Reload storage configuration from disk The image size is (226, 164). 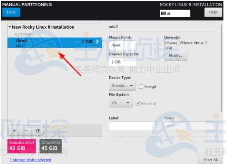coord(37,131)
